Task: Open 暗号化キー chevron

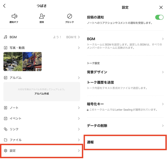Action: tap(163, 104)
